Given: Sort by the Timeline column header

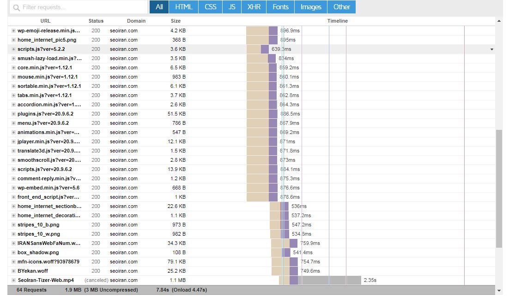Looking at the screenshot, I should coord(337,21).
